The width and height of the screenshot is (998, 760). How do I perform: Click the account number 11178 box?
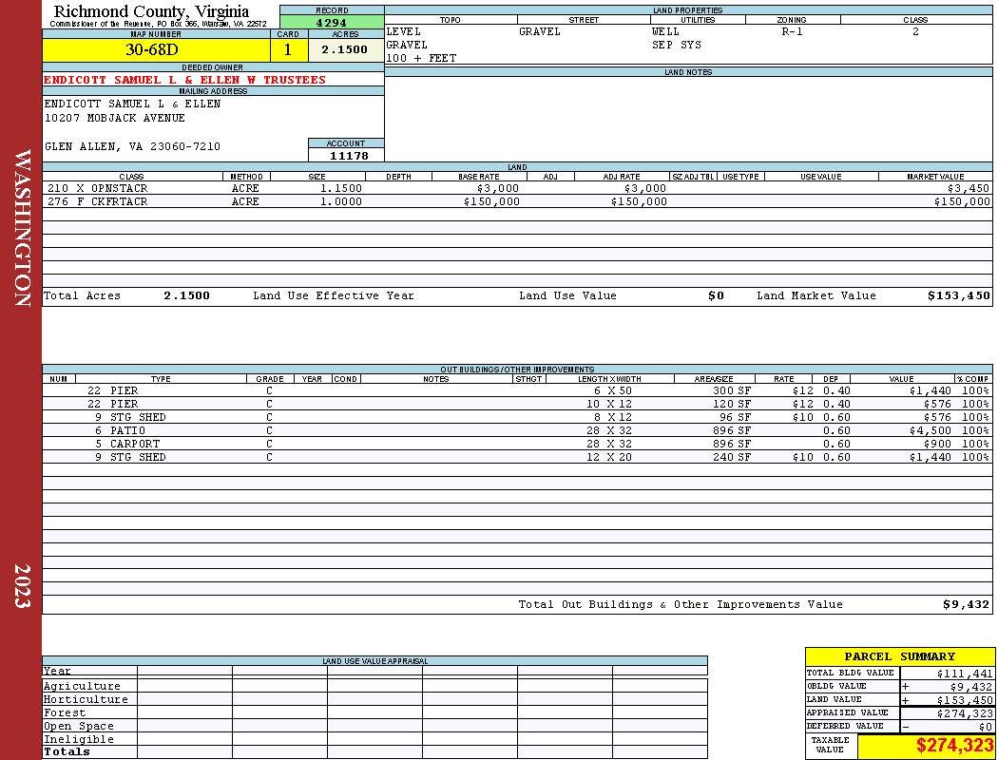point(346,155)
